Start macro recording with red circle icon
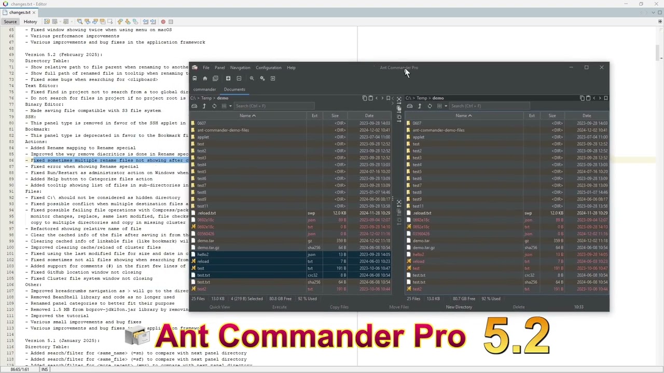The width and height of the screenshot is (664, 373). point(163,22)
